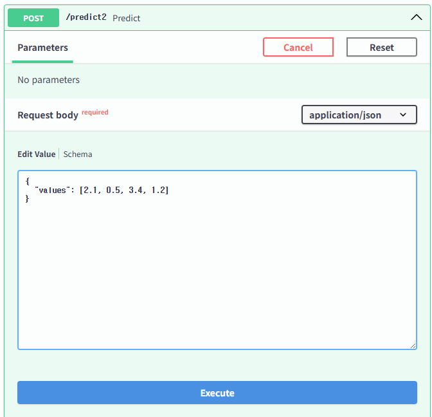Collapse the /predict2 endpoint with the chevron
This screenshot has height=417, width=432.
tap(416, 17)
